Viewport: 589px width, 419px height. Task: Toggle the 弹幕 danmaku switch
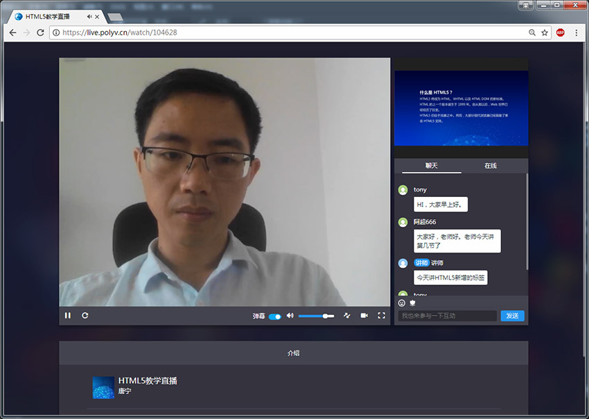point(275,316)
